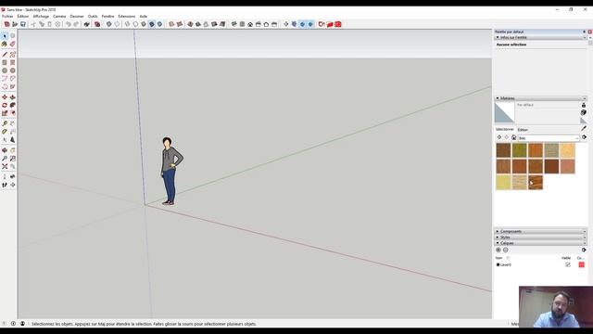This screenshot has width=593, height=334.
Task: Expand the Composants panel
Action: (540, 231)
